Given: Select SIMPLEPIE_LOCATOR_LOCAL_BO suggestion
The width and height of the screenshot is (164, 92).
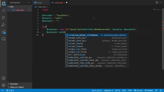Looking at the screenshot, I should point(97,60).
